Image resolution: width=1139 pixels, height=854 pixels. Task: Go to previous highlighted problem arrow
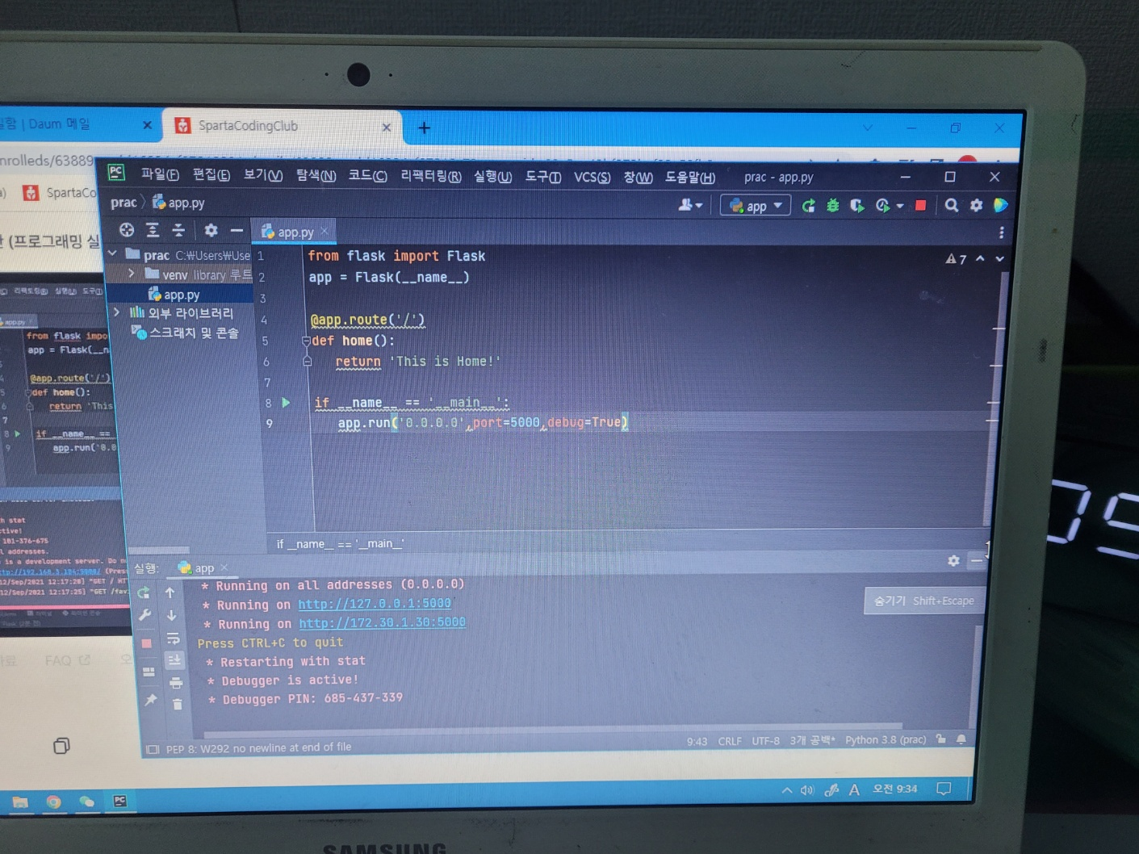point(980,258)
